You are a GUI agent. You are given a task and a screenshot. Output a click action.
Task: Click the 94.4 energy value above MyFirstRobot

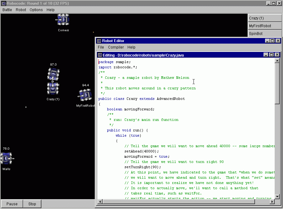85,85
